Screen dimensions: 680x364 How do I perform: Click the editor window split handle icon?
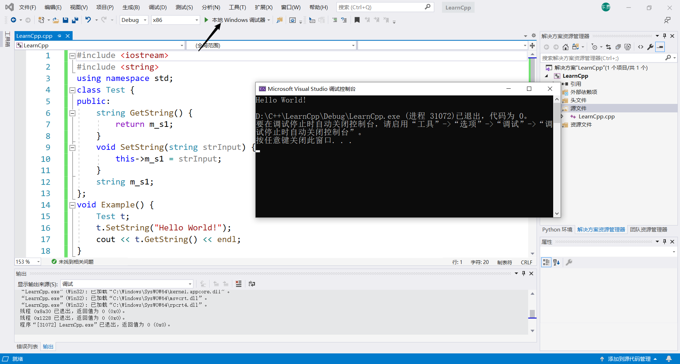click(532, 45)
